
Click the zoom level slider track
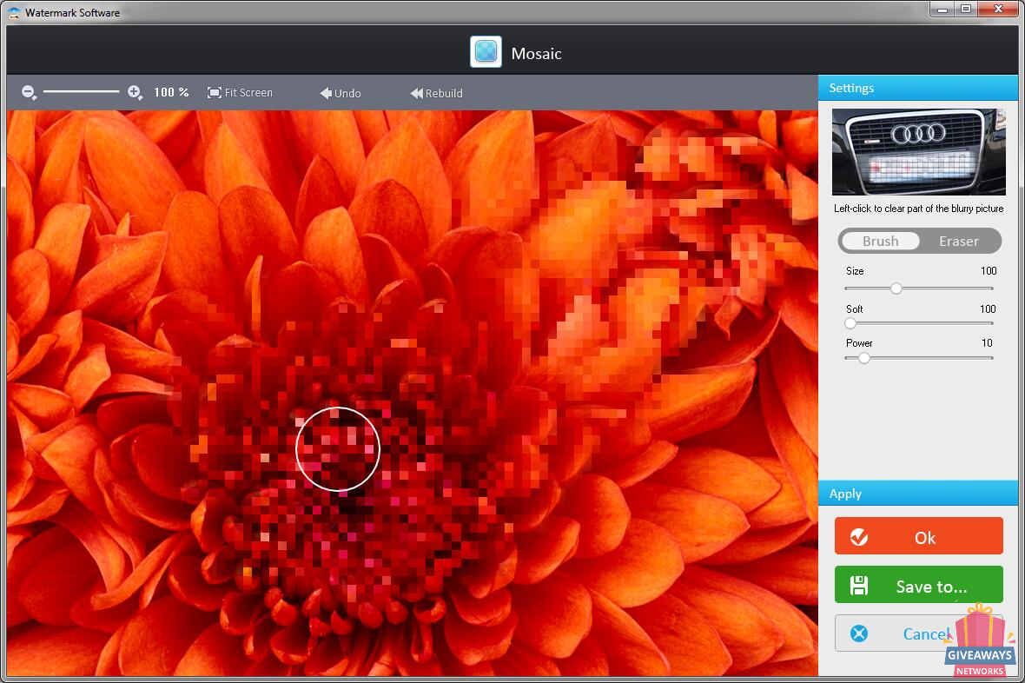pos(81,92)
